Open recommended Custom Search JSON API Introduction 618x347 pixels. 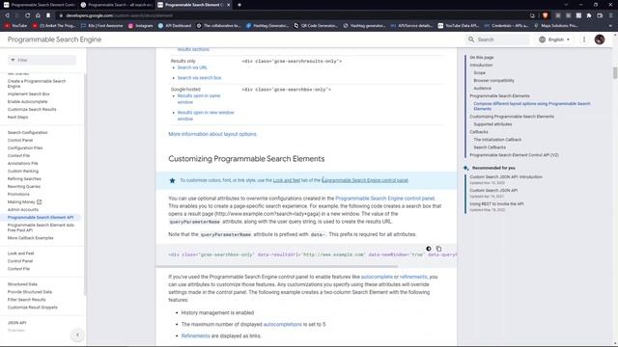(x=506, y=177)
